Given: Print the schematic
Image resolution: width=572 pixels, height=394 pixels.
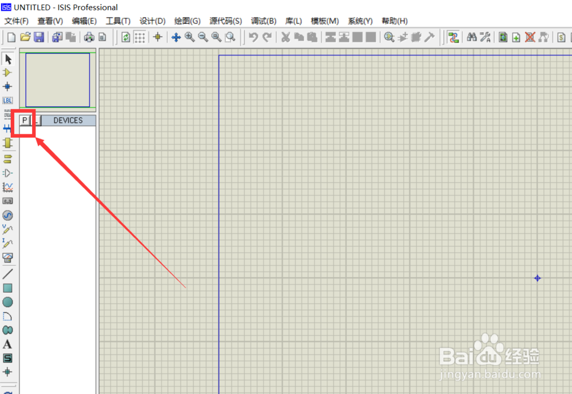Looking at the screenshot, I should coord(89,37).
